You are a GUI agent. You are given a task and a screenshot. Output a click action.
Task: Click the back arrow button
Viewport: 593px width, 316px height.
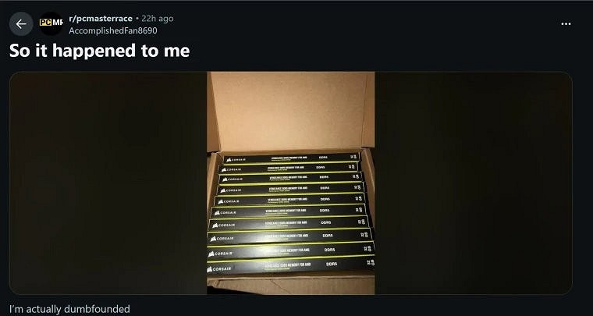click(21, 23)
